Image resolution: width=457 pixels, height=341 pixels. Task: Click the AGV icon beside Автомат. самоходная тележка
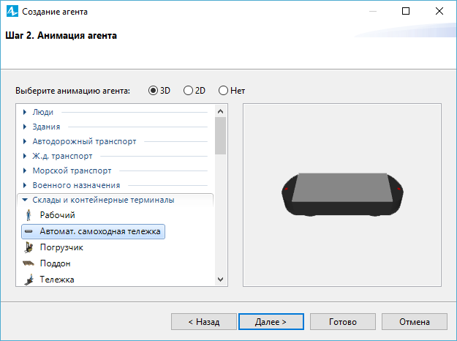tap(29, 231)
